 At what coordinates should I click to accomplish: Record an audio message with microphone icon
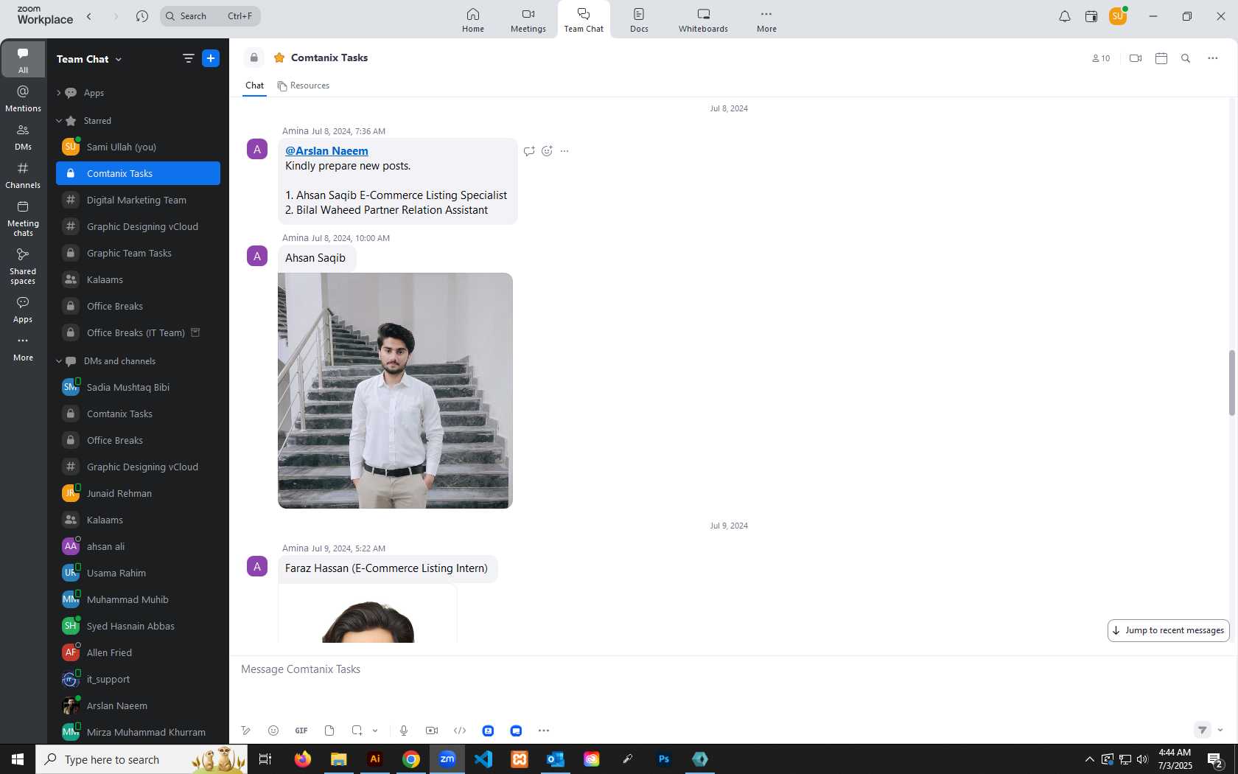click(404, 731)
